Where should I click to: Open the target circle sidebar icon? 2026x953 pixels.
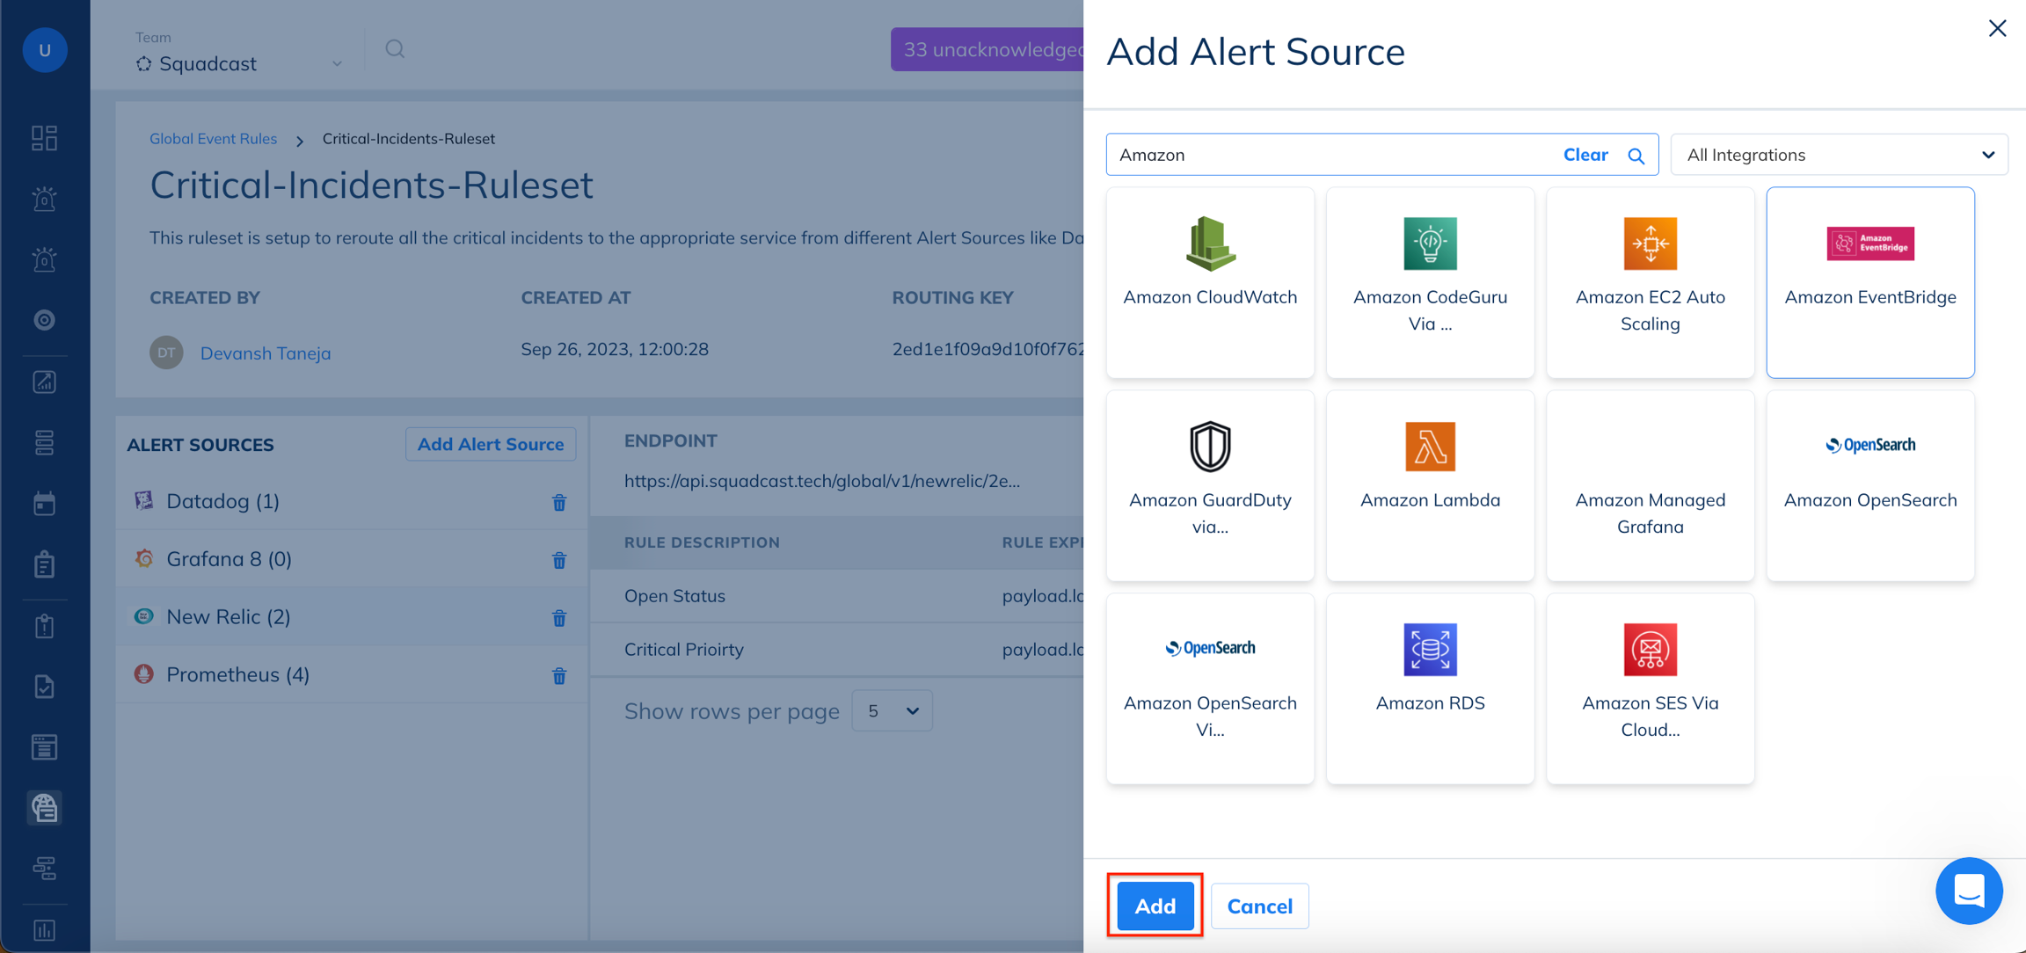click(x=45, y=320)
